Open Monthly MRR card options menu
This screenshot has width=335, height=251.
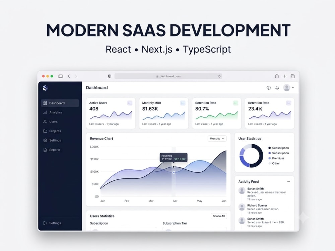(x=183, y=103)
